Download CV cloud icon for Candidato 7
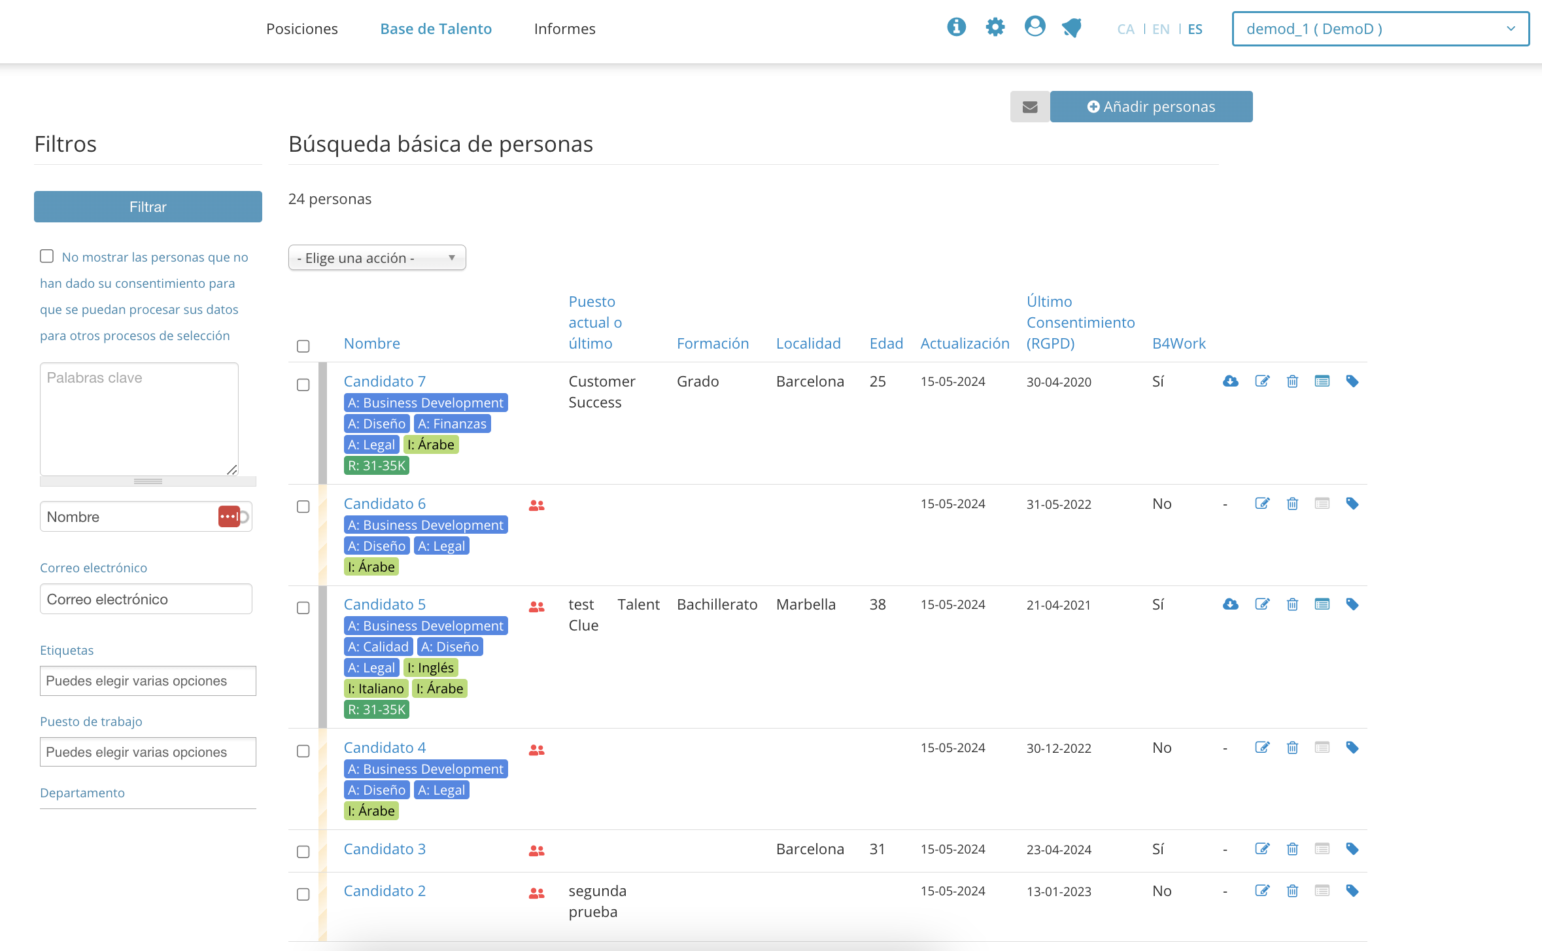The width and height of the screenshot is (1542, 951). (1230, 381)
